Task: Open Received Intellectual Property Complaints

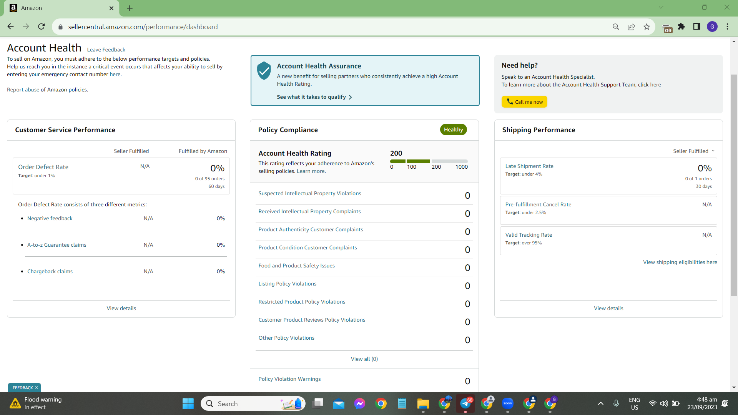Action: tap(309, 211)
